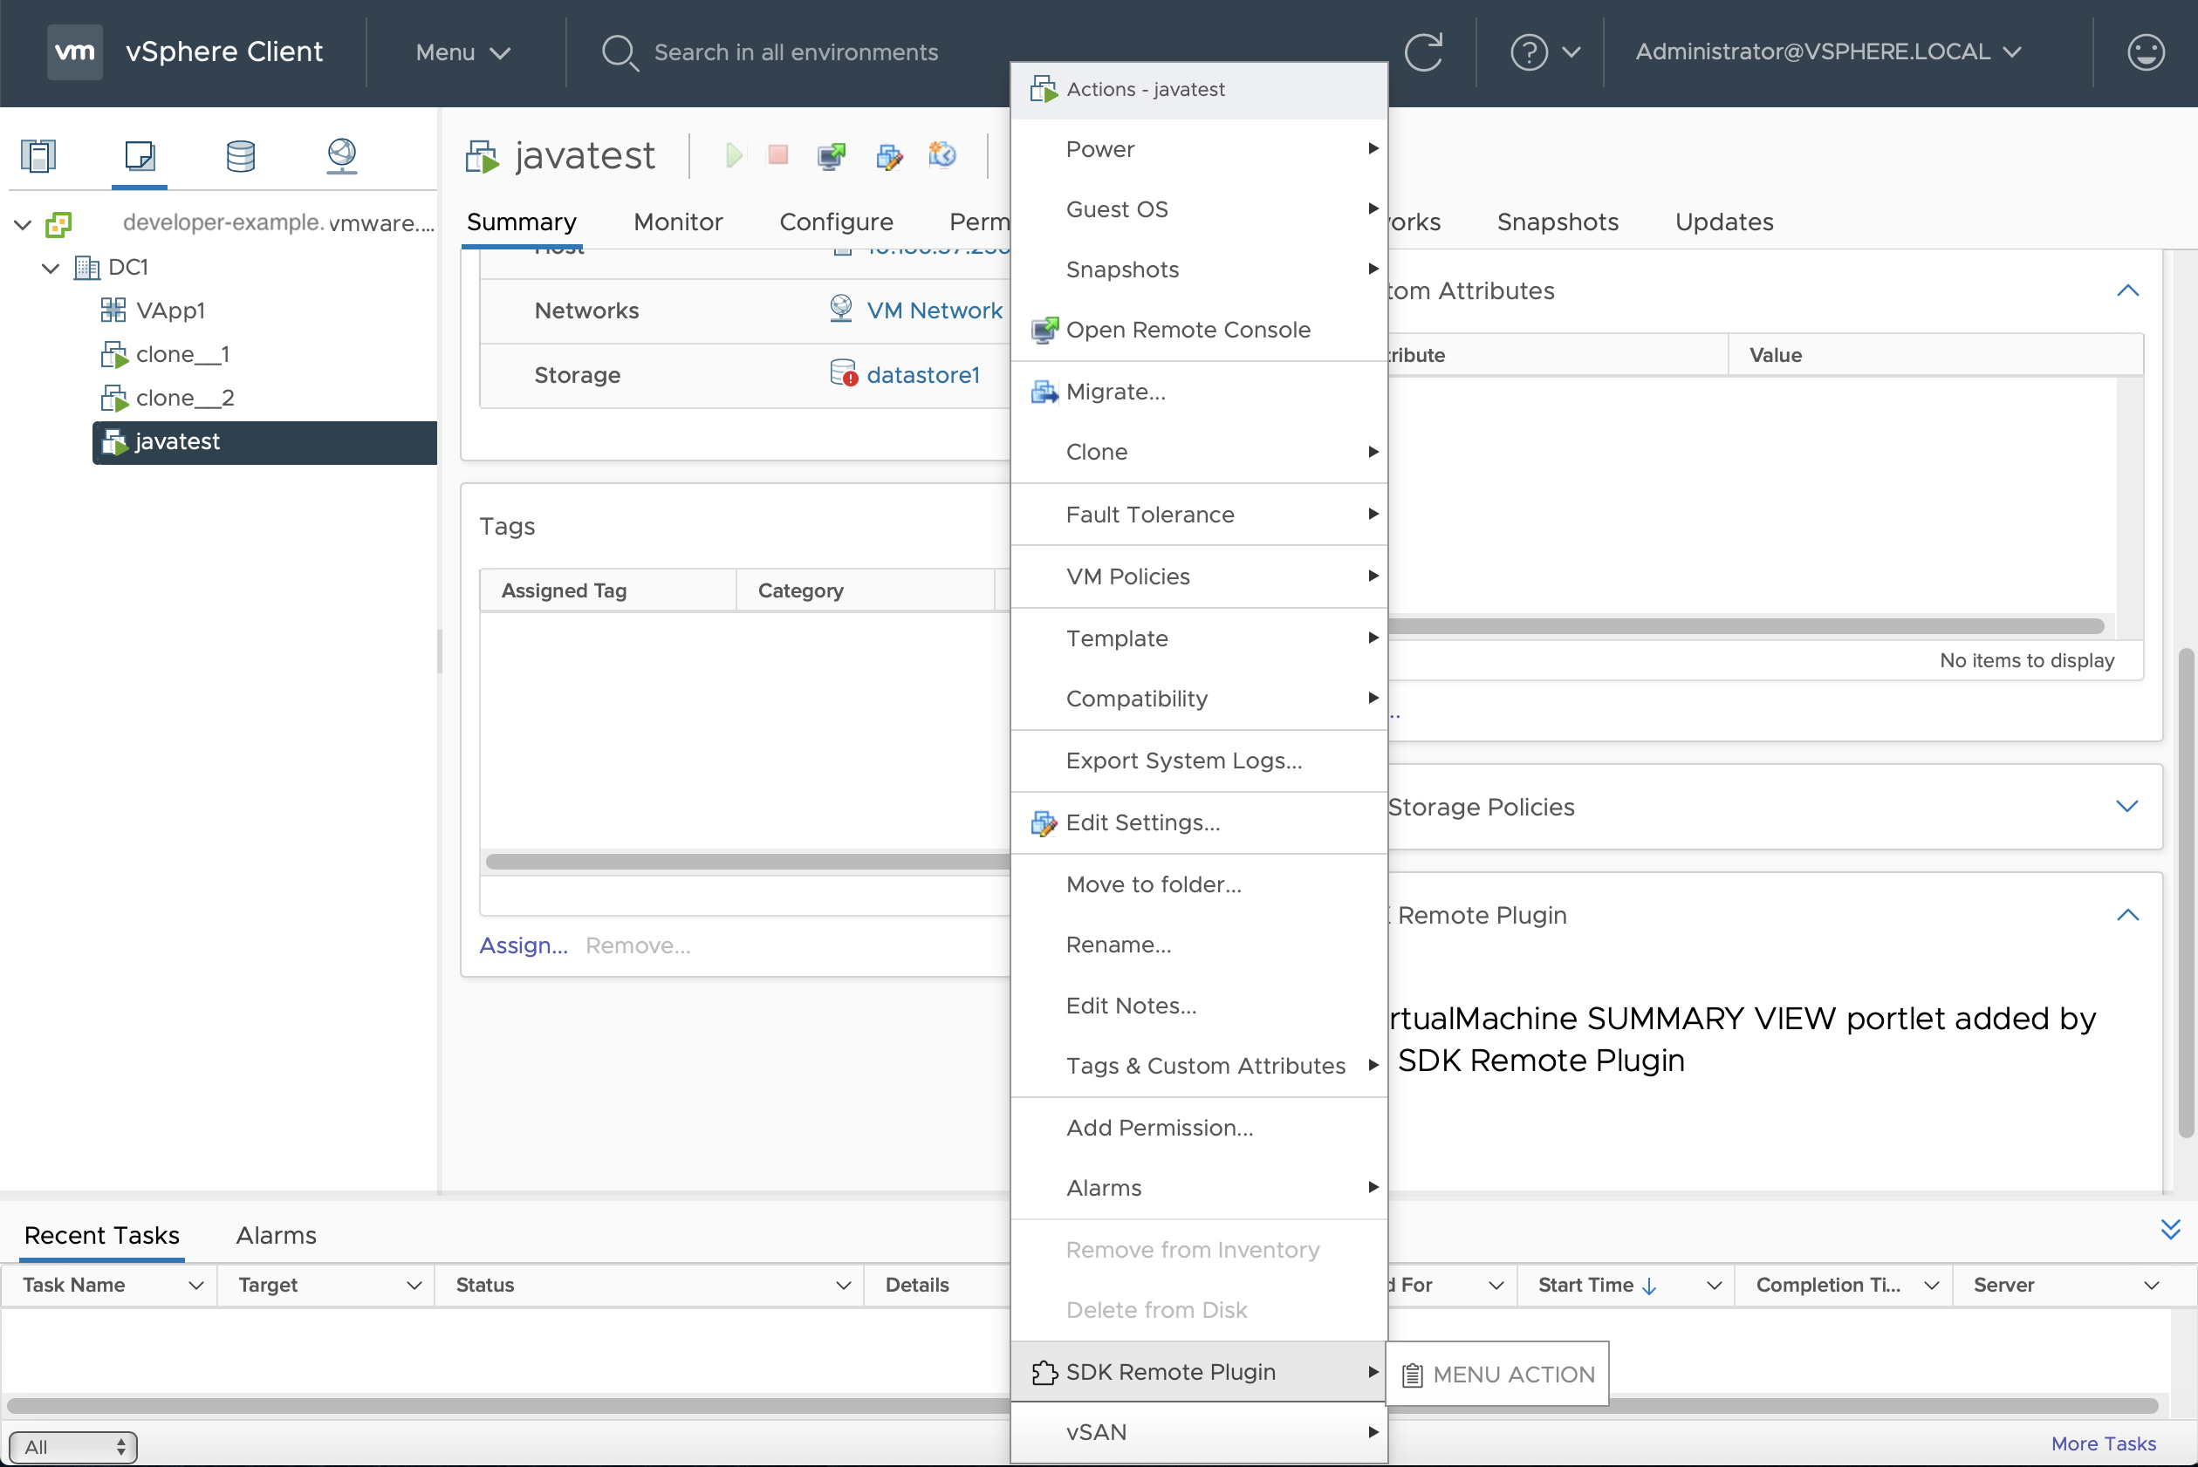Screen dimensions: 2198x1467
Task: Select clone__1 in inventory tree
Action: [x=182, y=353]
